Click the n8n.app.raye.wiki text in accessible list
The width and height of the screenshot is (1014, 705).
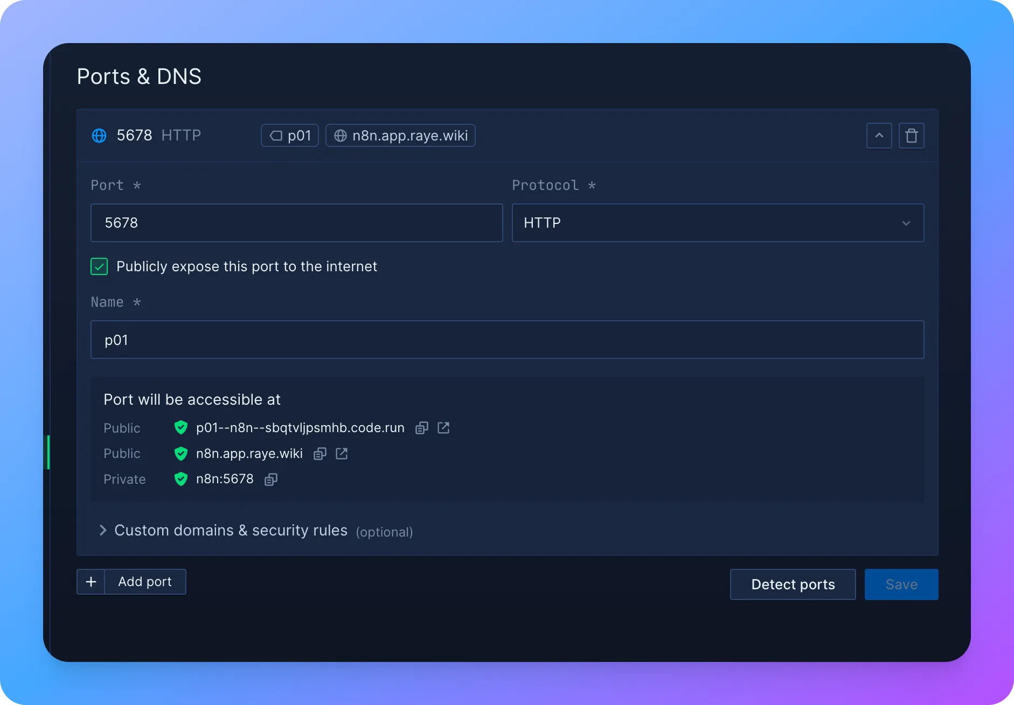[x=249, y=454]
